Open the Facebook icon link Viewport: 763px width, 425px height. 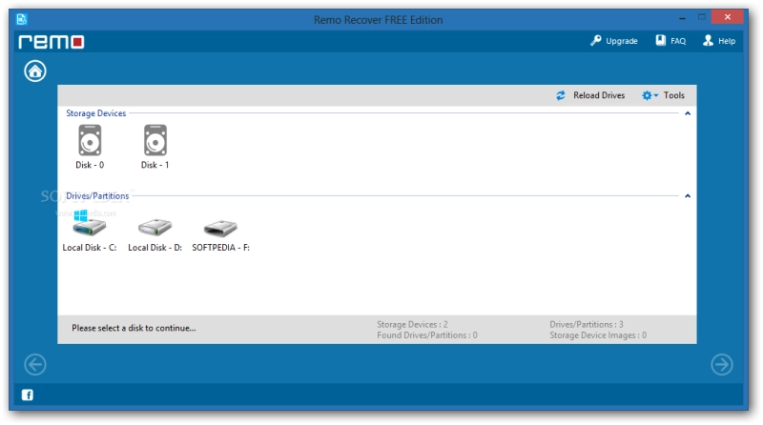point(28,395)
